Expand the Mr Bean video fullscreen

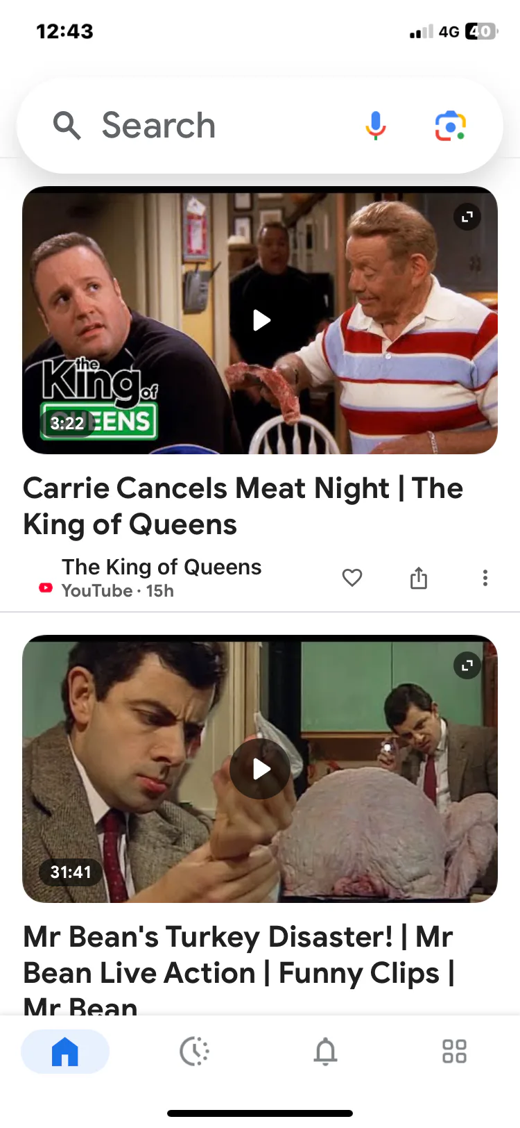pos(467,665)
